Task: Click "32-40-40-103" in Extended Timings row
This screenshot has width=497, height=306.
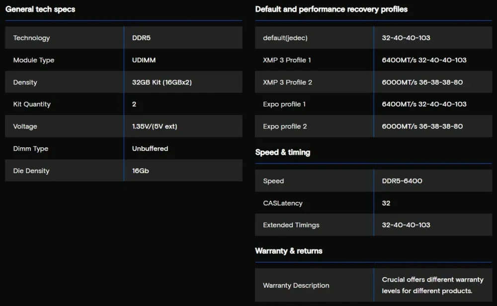Action: click(406, 225)
